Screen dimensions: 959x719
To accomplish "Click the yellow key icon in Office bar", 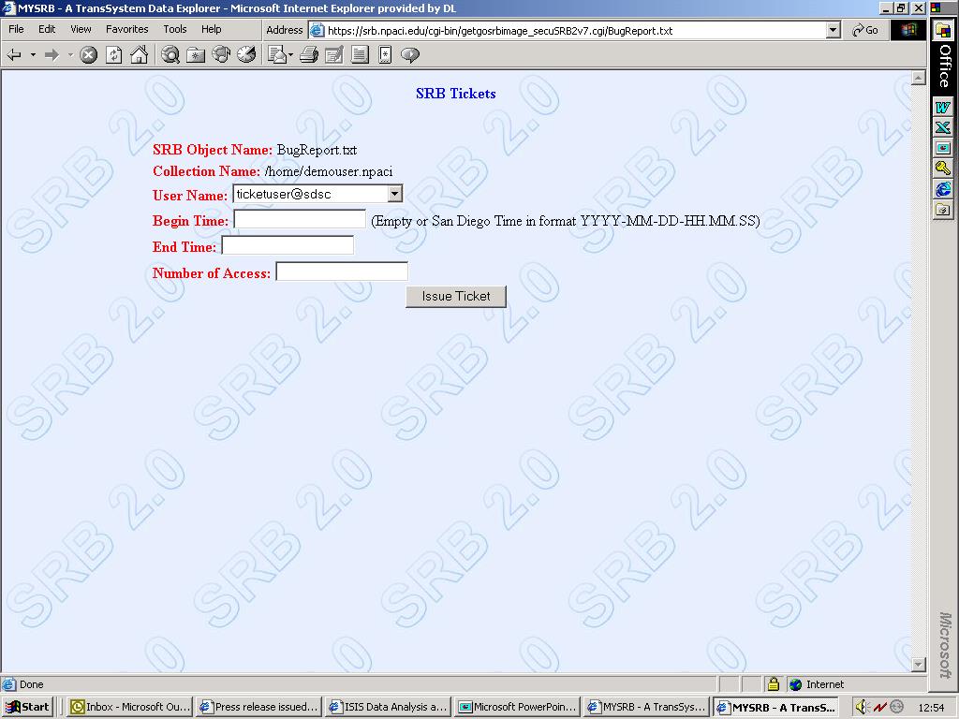I will click(942, 169).
